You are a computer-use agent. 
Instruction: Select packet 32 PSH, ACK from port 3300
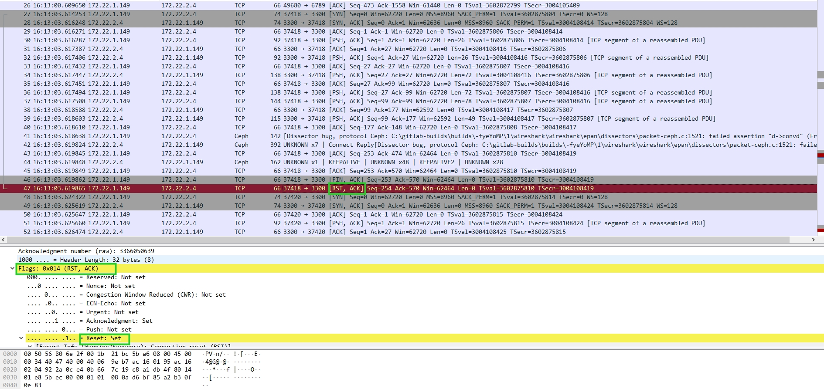pyautogui.click(x=409, y=58)
